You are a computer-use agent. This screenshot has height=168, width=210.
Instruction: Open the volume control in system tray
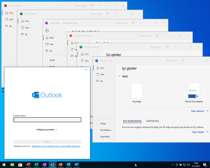pyautogui.click(x=189, y=165)
